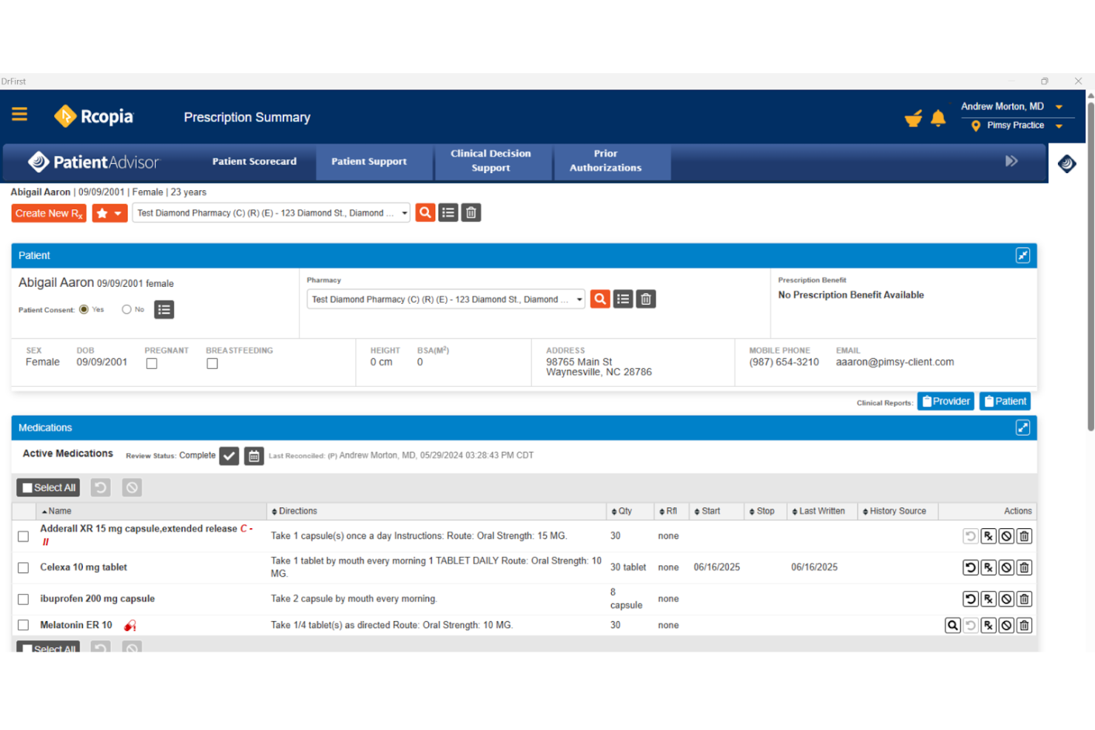This screenshot has height=730, width=1095.
Task: Sort medications by Name column
Action: [56, 511]
